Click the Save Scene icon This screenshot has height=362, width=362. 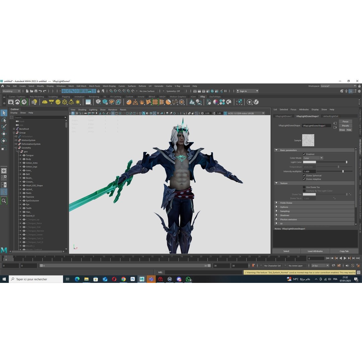36,91
